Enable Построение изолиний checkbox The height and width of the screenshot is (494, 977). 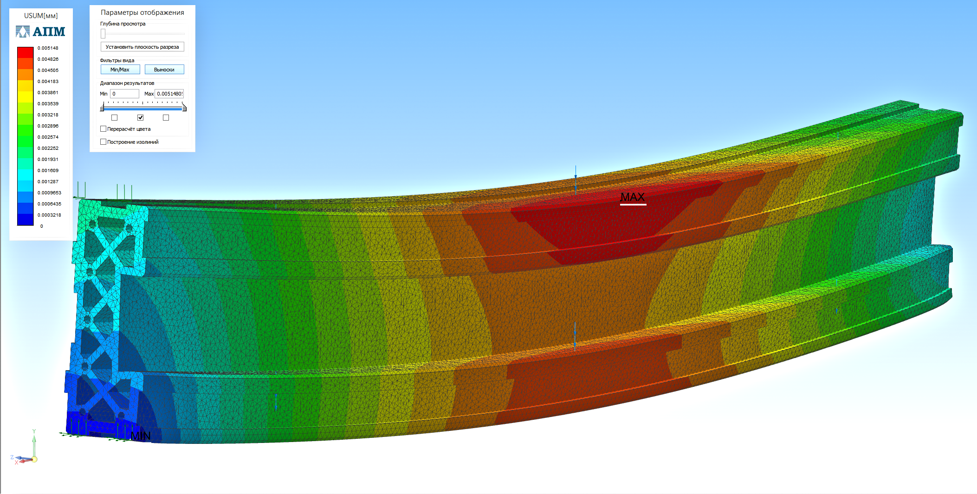(x=104, y=142)
